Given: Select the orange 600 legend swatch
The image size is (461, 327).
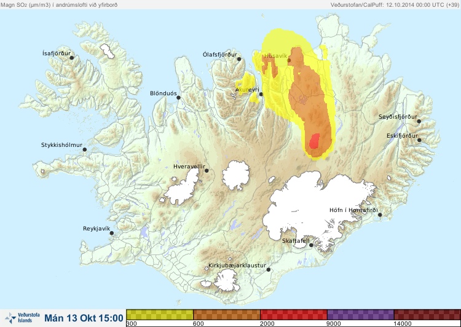Looking at the screenshot, I should point(227,315).
